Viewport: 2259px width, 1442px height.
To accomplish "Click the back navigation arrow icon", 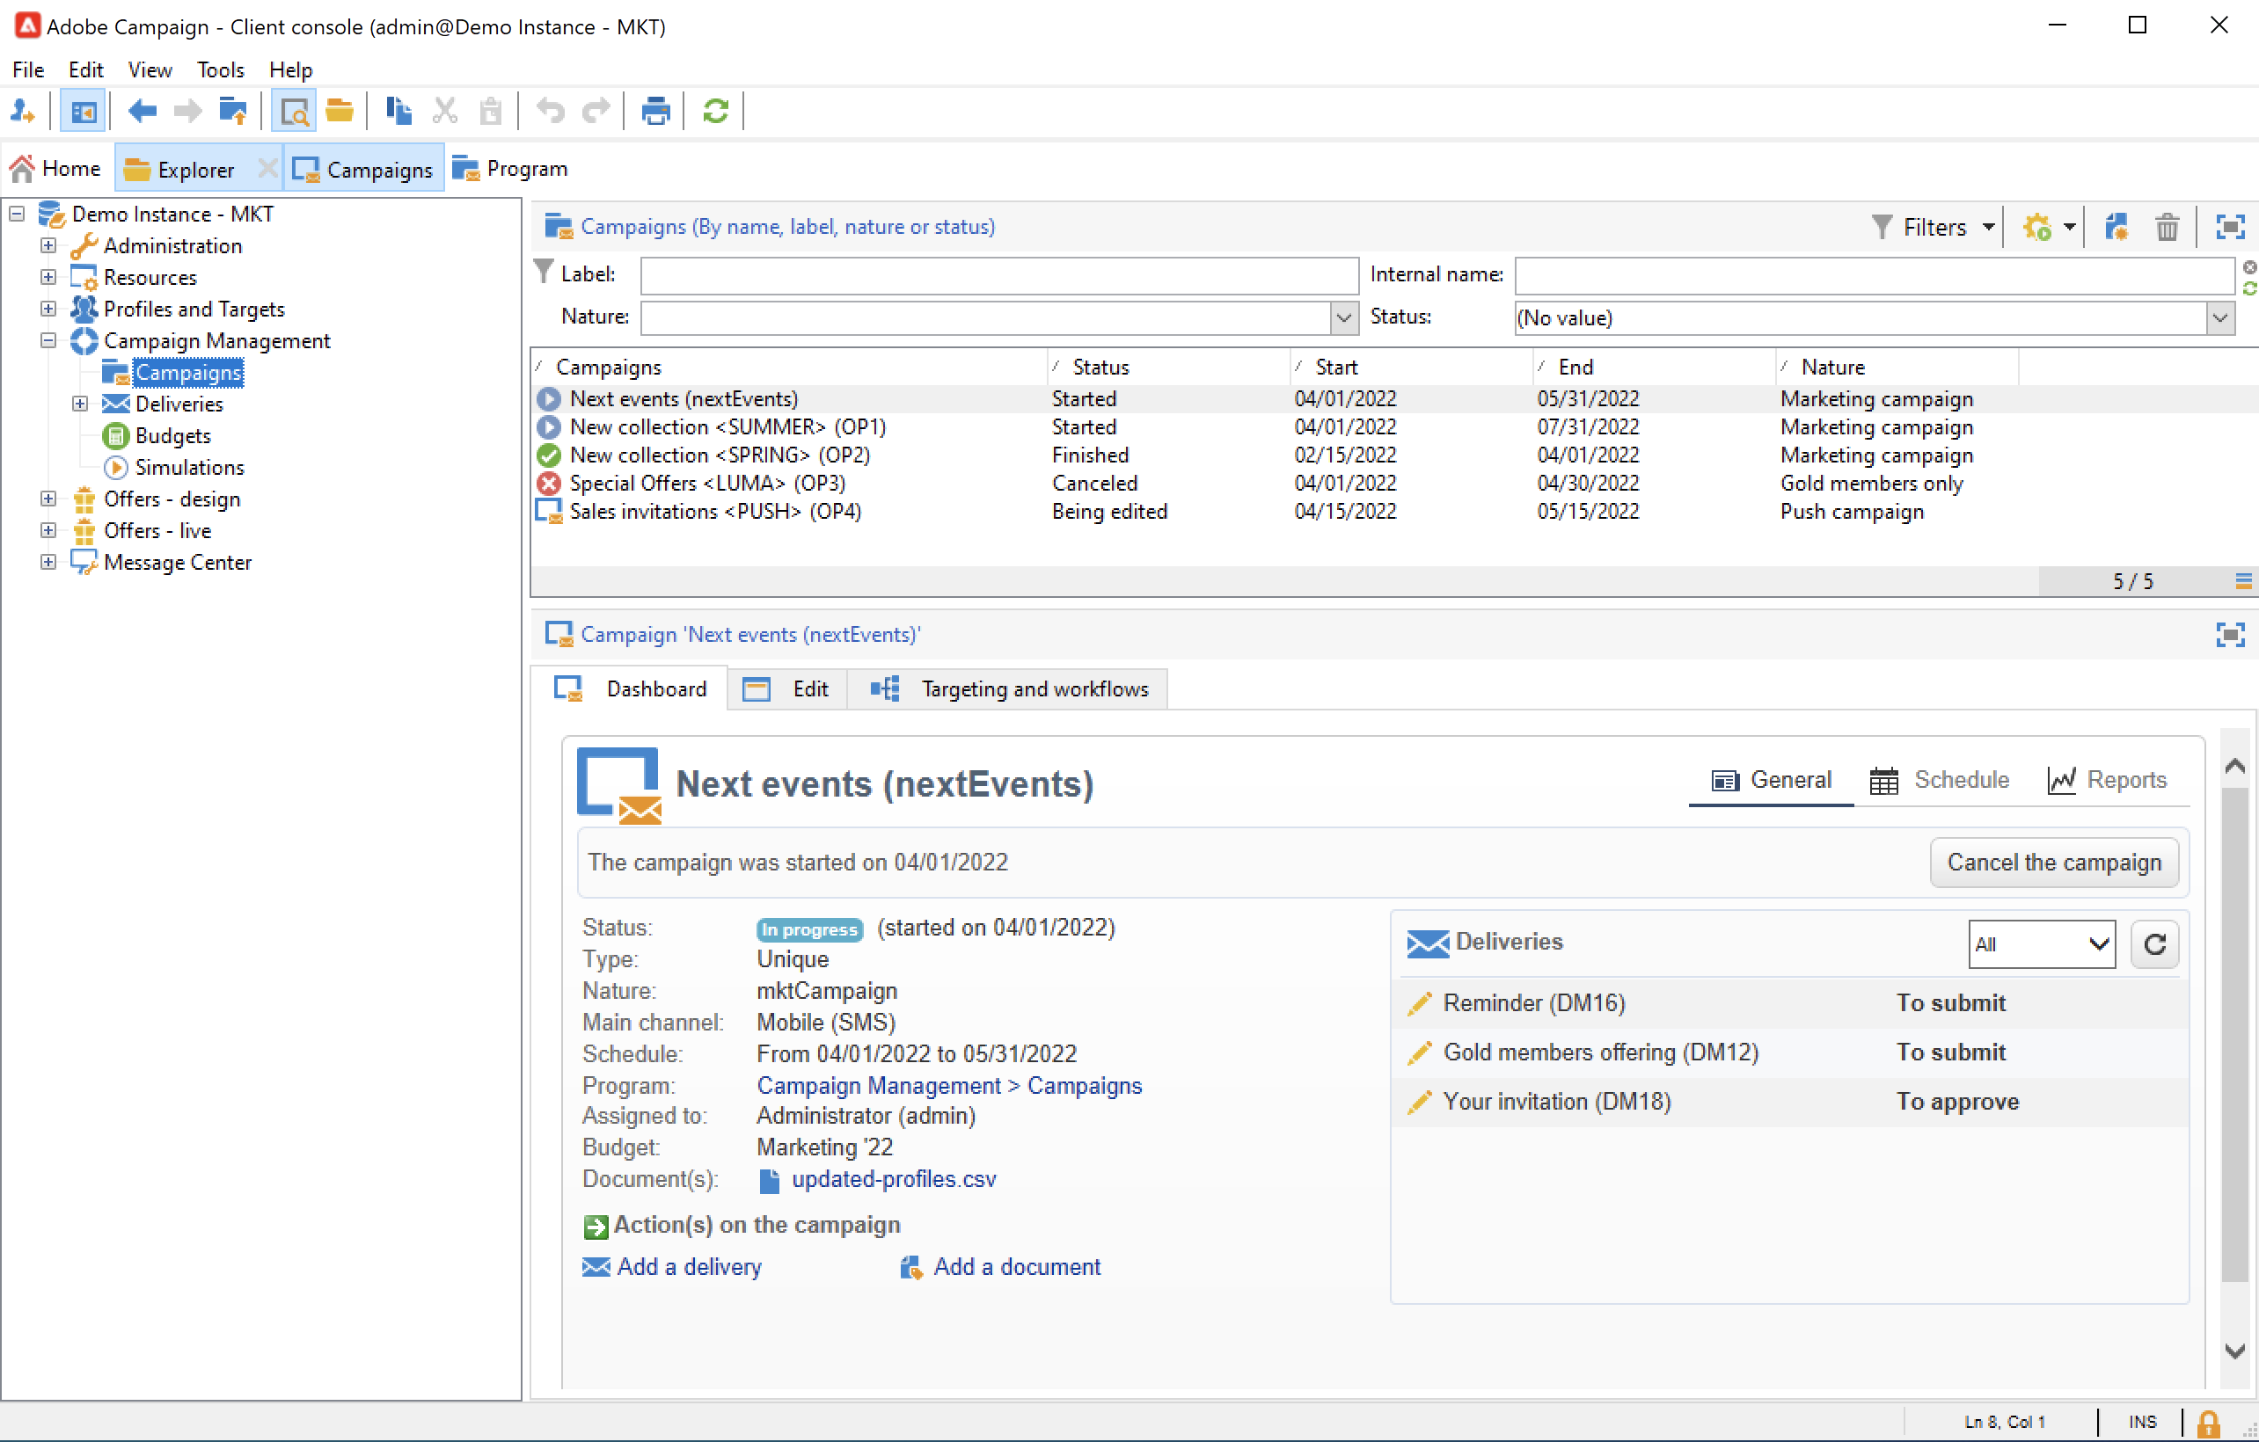I will [x=142, y=112].
